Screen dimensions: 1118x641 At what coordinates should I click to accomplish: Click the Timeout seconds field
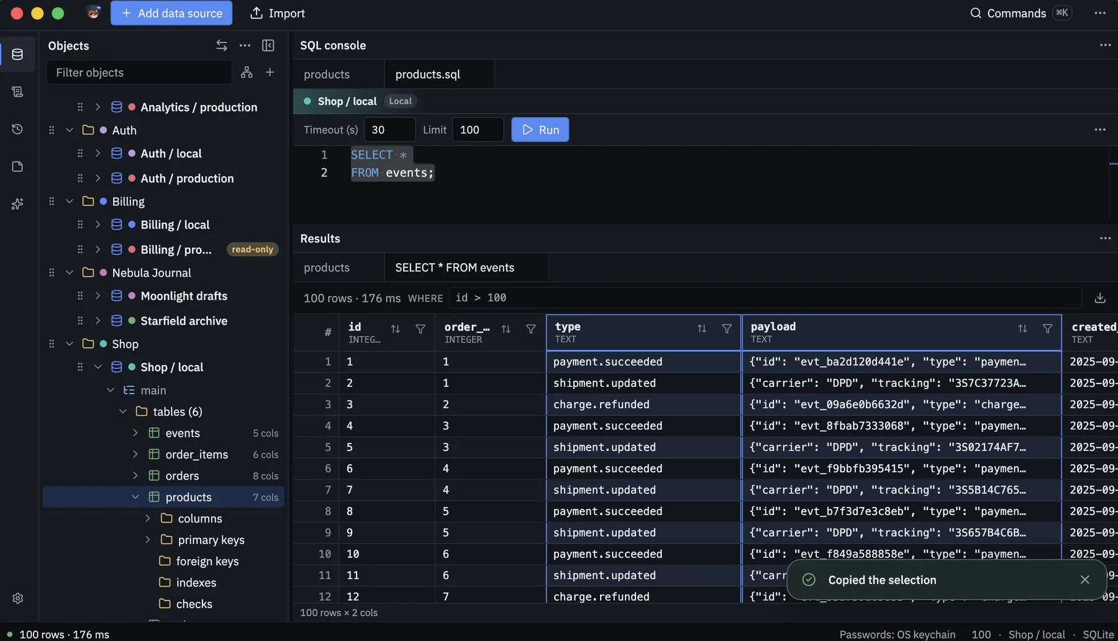389,130
